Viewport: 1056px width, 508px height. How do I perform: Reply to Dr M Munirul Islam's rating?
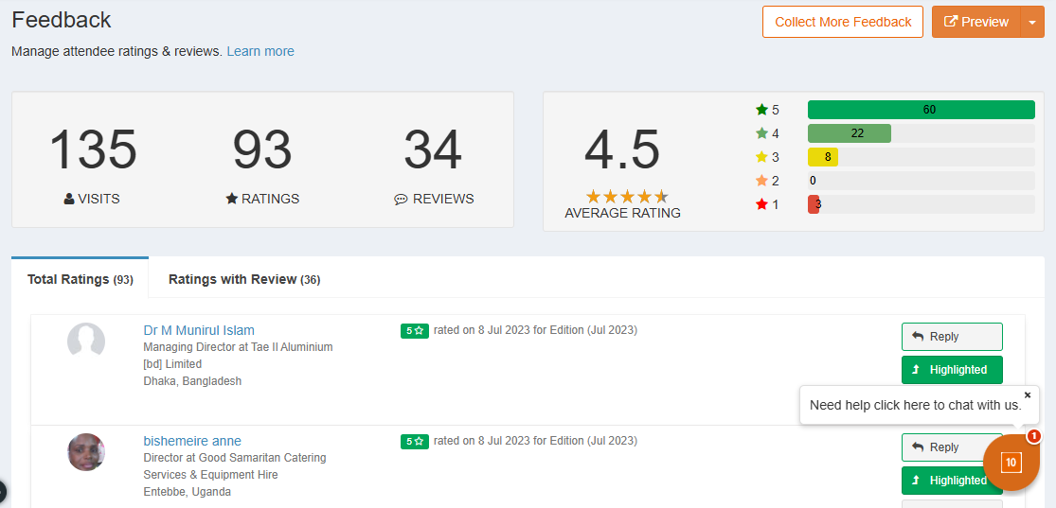pos(951,337)
